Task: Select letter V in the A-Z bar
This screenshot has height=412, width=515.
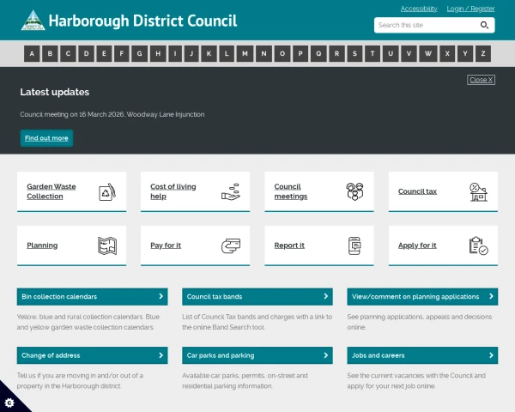Action: coord(409,53)
